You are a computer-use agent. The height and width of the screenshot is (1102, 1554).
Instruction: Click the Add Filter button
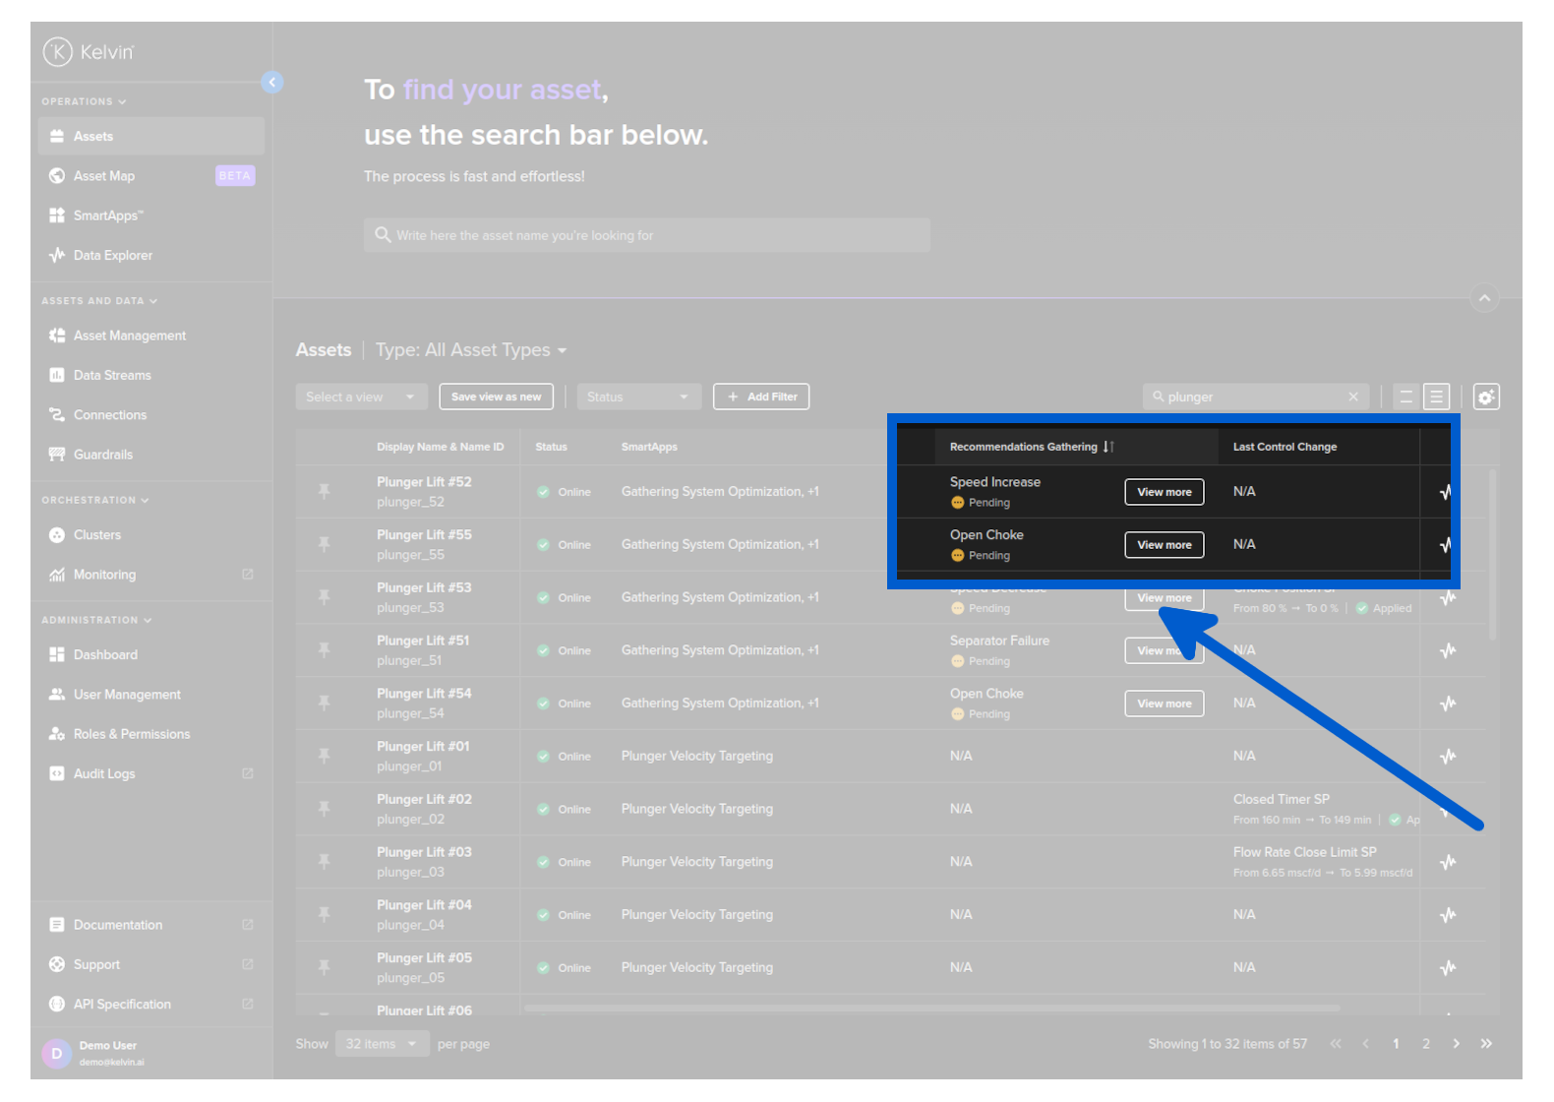(761, 397)
